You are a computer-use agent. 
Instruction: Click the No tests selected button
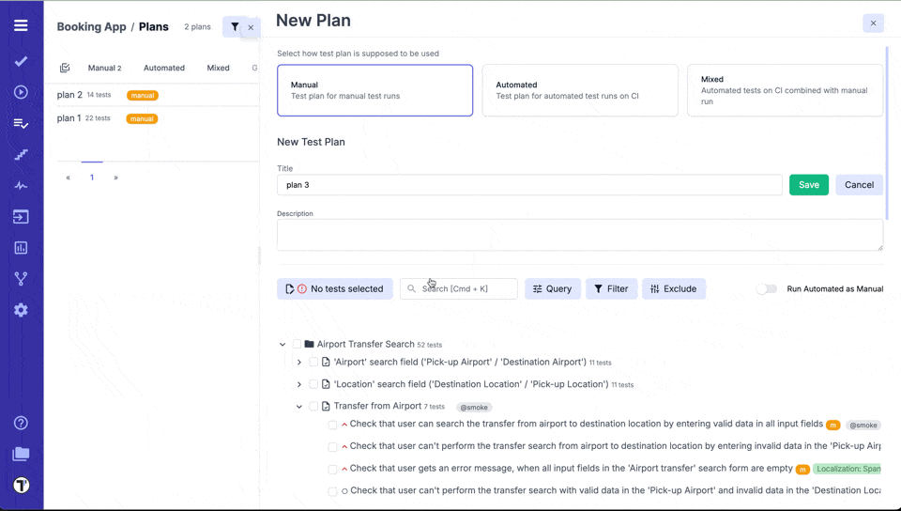pyautogui.click(x=334, y=288)
